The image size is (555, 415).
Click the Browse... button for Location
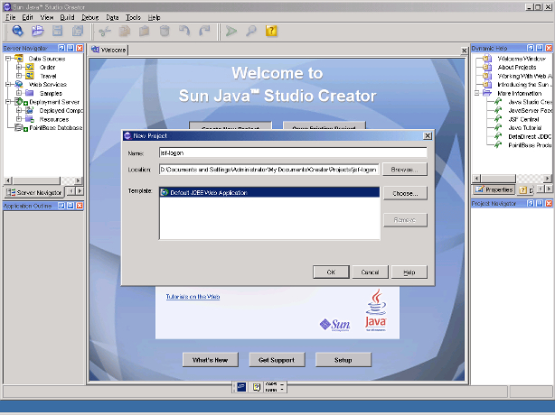click(x=405, y=170)
